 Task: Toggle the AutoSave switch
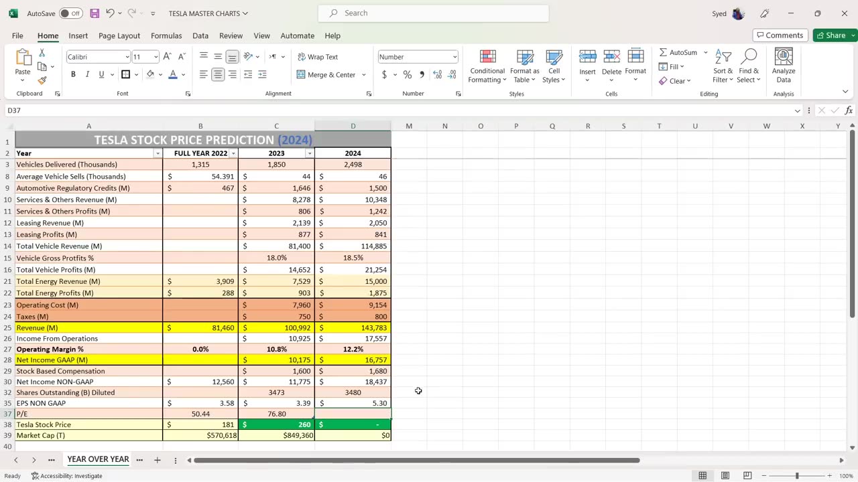click(x=70, y=13)
